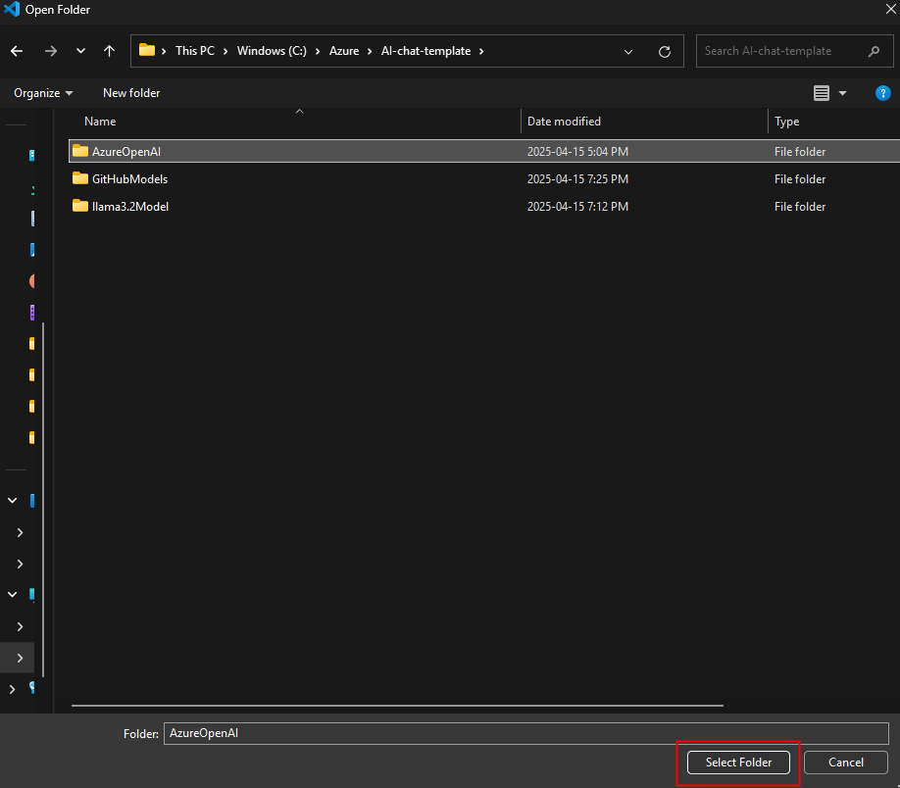Image resolution: width=900 pixels, height=788 pixels.
Task: Go back using the back arrow
Action: pyautogui.click(x=17, y=51)
